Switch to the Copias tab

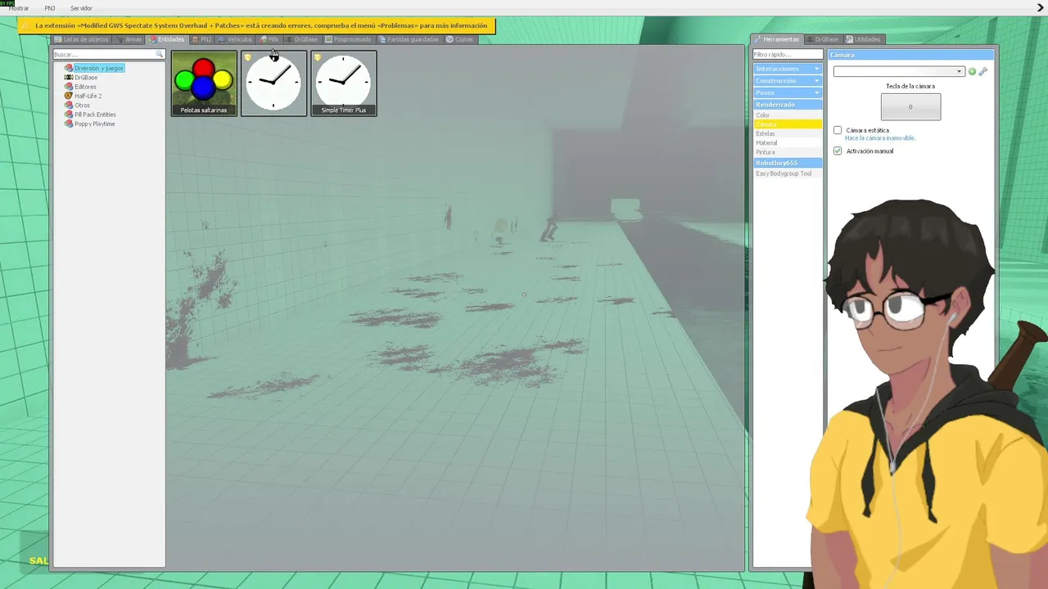459,39
